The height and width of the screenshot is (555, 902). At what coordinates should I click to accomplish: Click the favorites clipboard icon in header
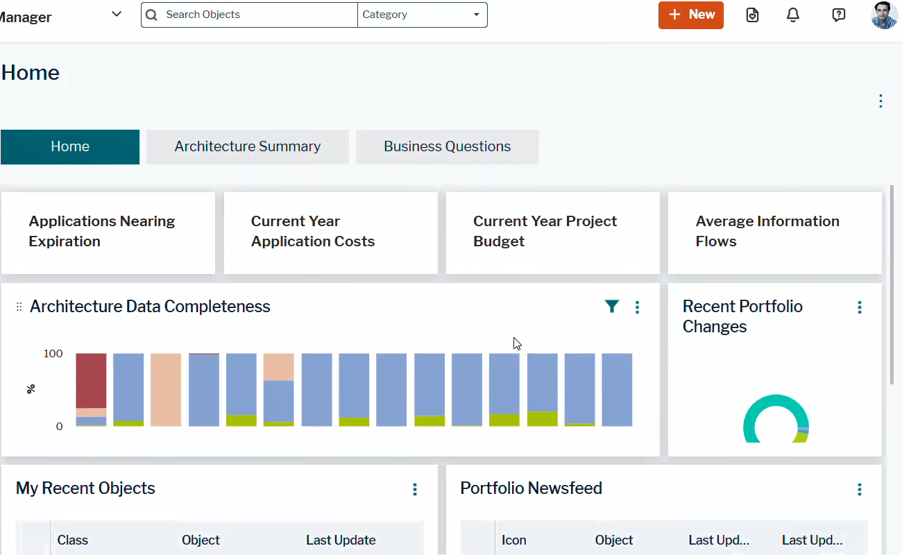pos(752,15)
